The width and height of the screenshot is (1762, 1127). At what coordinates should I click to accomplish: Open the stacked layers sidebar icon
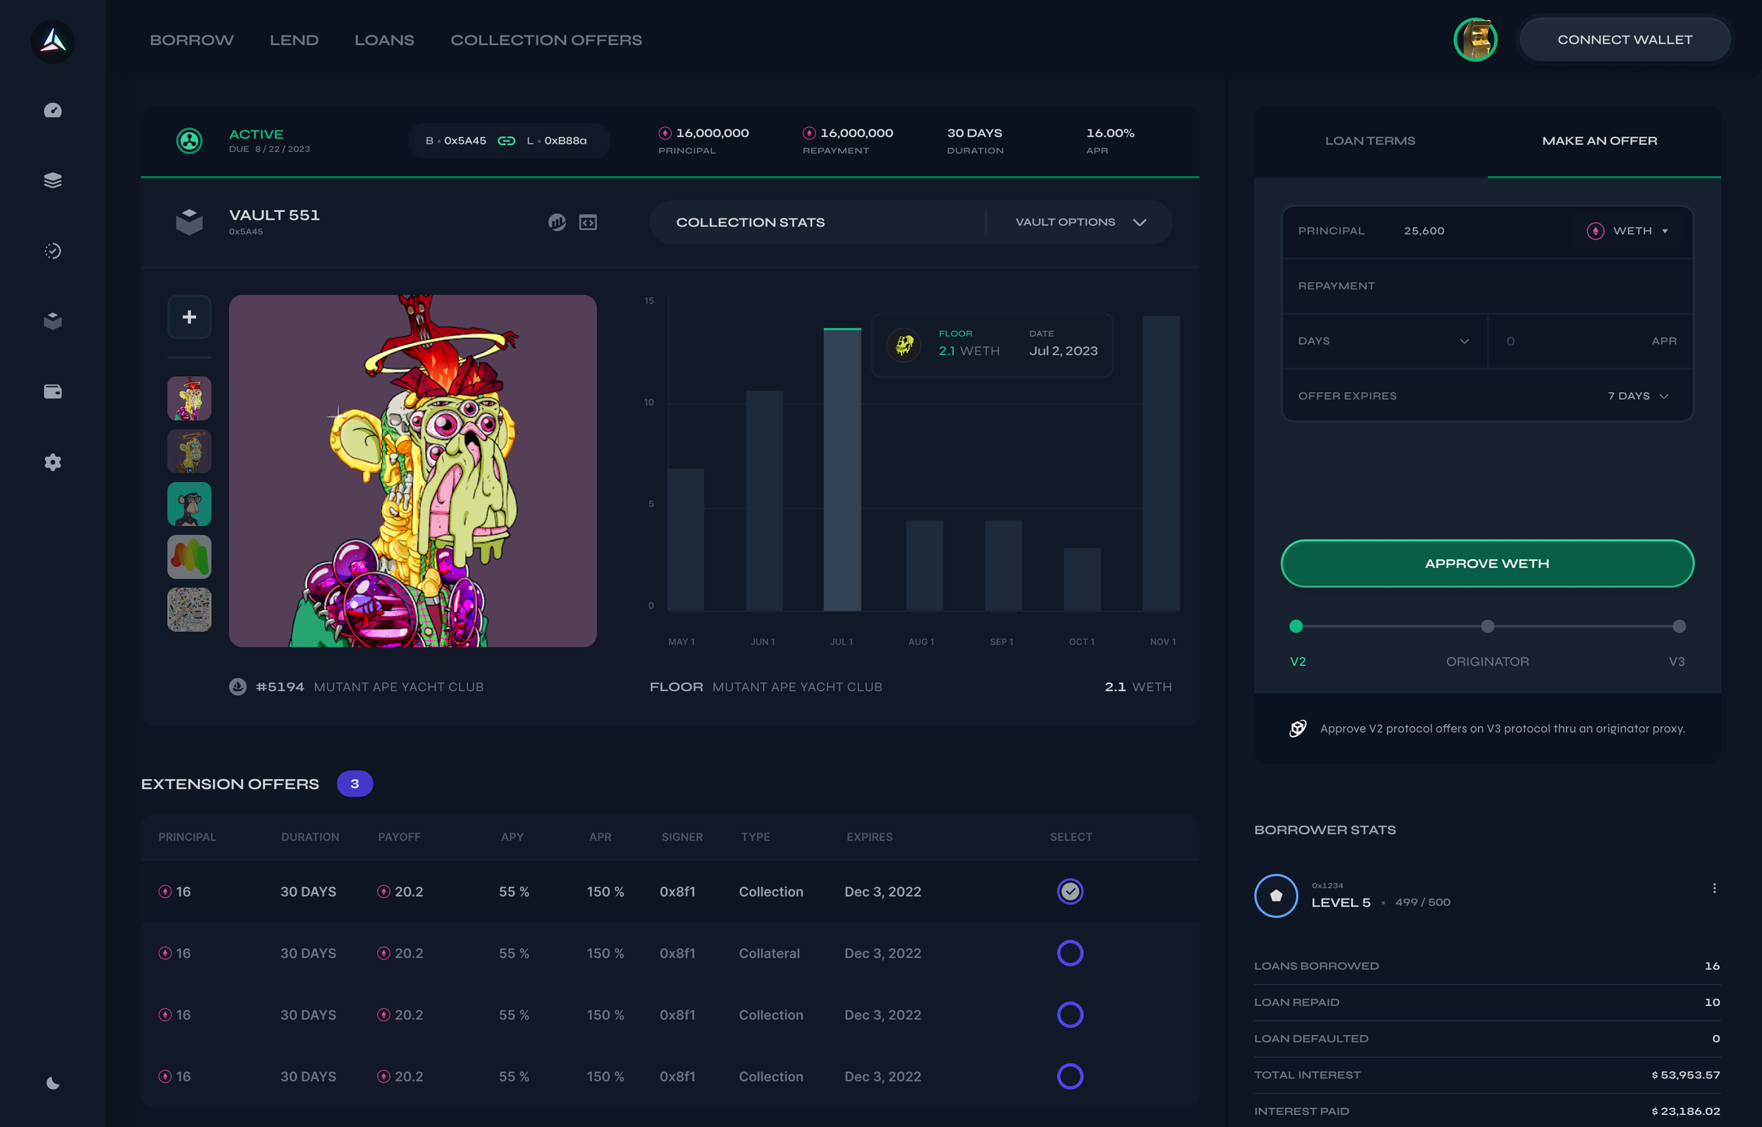[53, 180]
